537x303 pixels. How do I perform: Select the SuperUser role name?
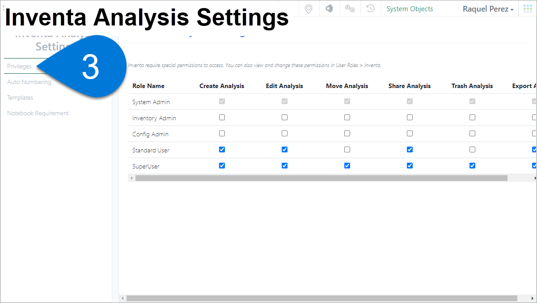pos(146,166)
